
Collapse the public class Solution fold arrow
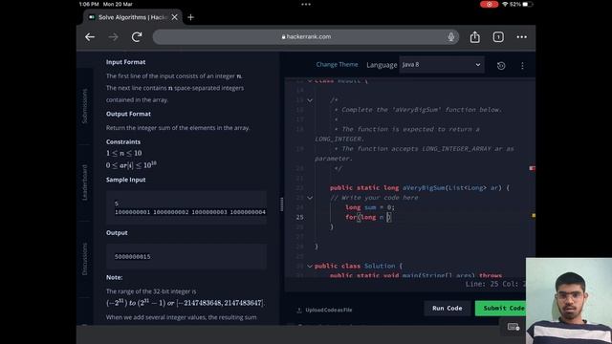310,266
